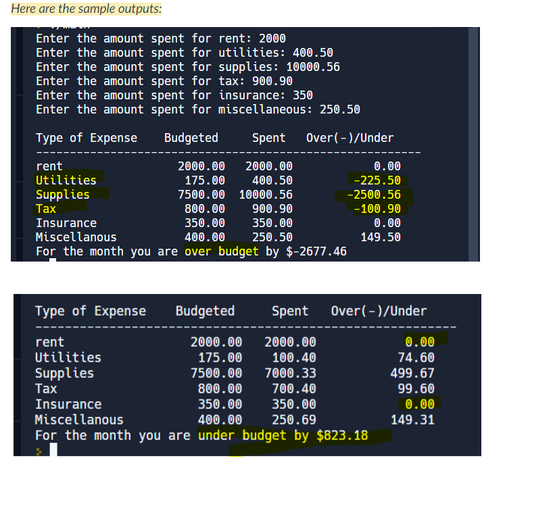Viewport: 553px width, 515px height.
Task: Click the value 149.31 in Miscellanous row
Action: click(x=412, y=420)
